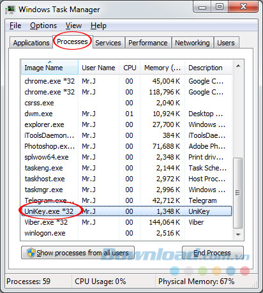Click the 1,348 K memory value
The image size is (263, 293).
click(169, 211)
